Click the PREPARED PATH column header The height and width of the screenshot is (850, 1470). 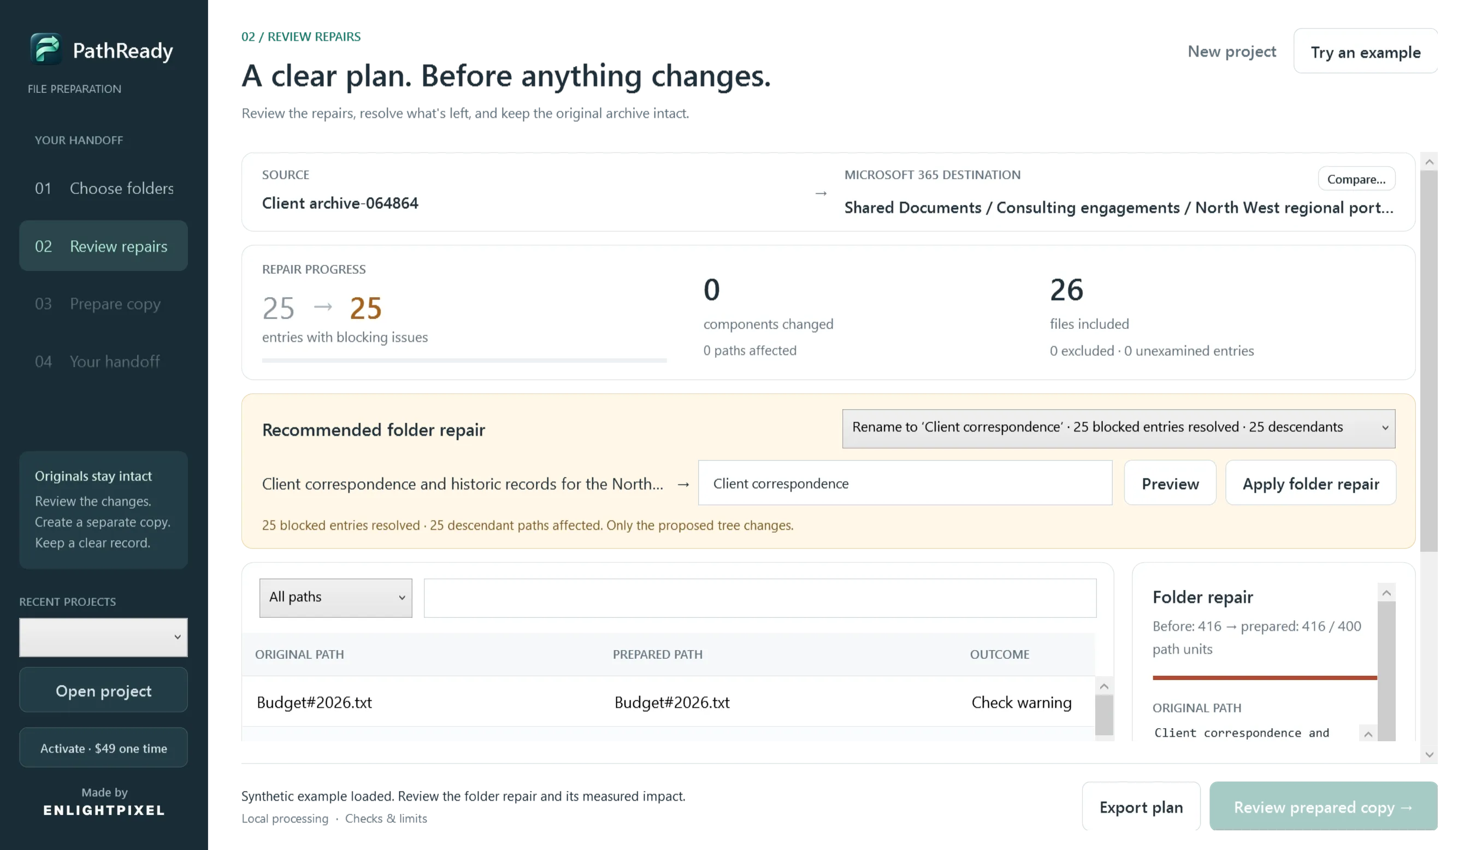657,654
